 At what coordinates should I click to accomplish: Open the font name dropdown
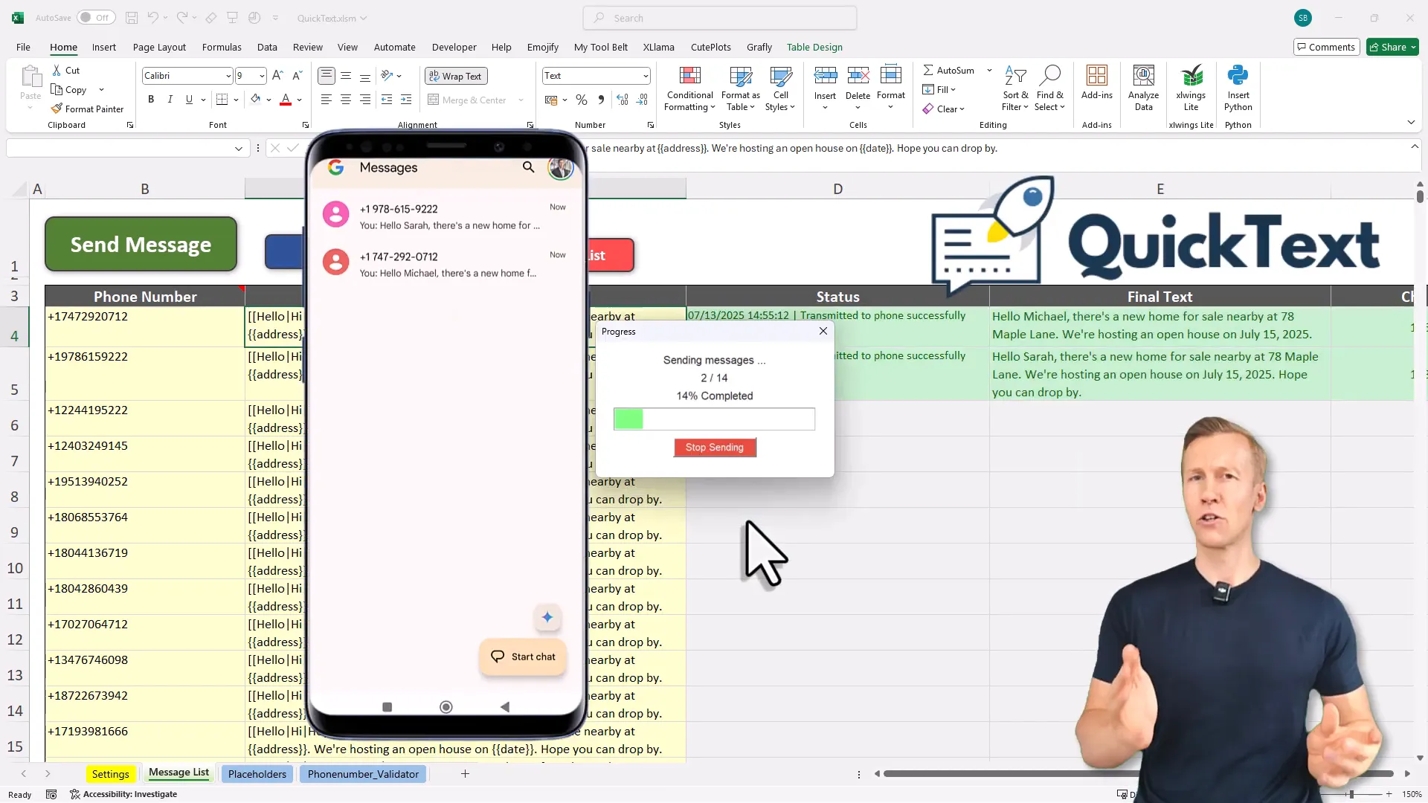(228, 76)
